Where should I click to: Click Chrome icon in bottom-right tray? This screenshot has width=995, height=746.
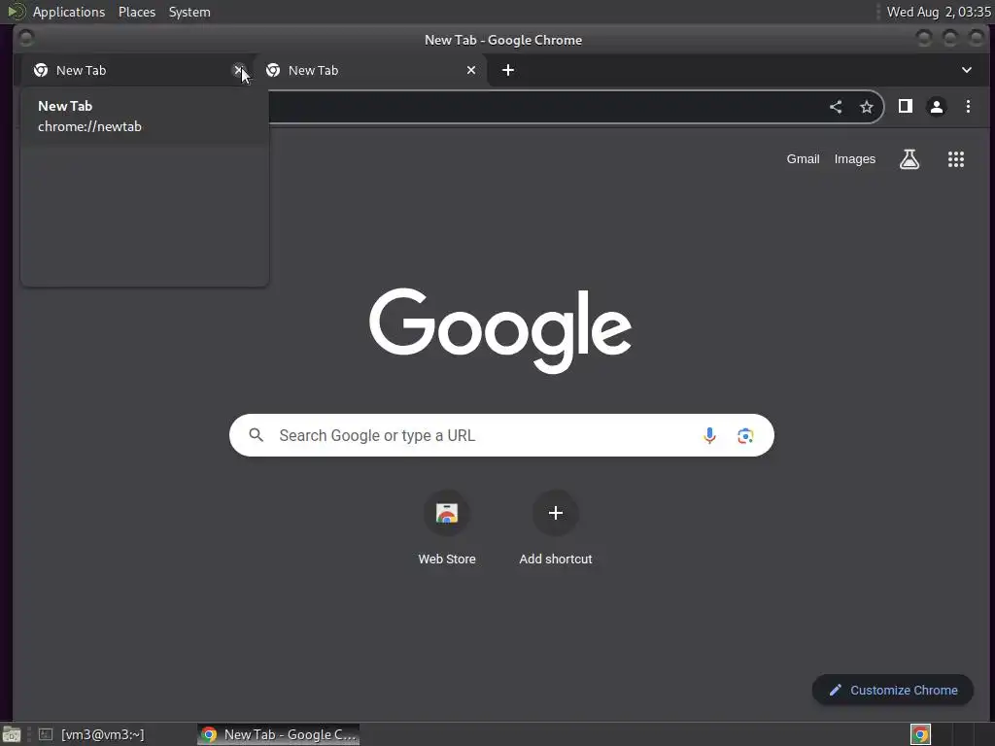[x=920, y=734]
